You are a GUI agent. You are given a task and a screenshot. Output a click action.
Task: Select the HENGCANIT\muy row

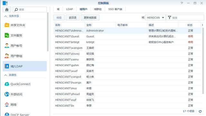click(x=127, y=88)
